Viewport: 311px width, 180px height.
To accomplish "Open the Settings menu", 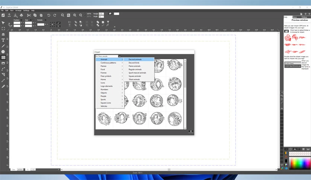I will click(x=26, y=10).
